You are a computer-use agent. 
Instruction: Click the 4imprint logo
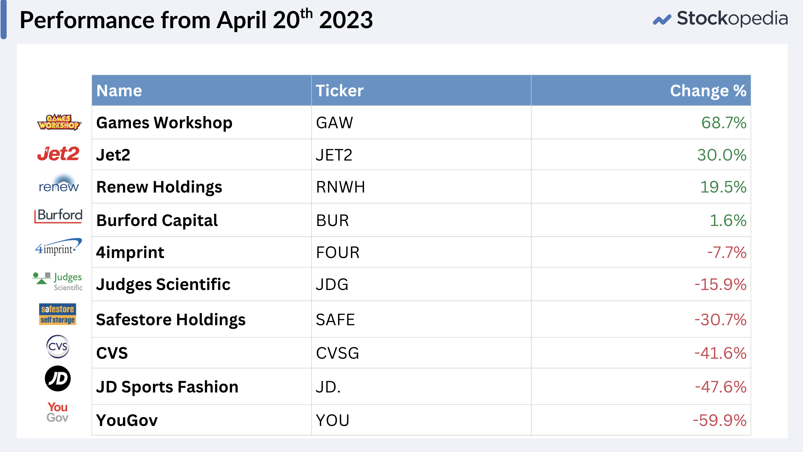[x=58, y=247]
